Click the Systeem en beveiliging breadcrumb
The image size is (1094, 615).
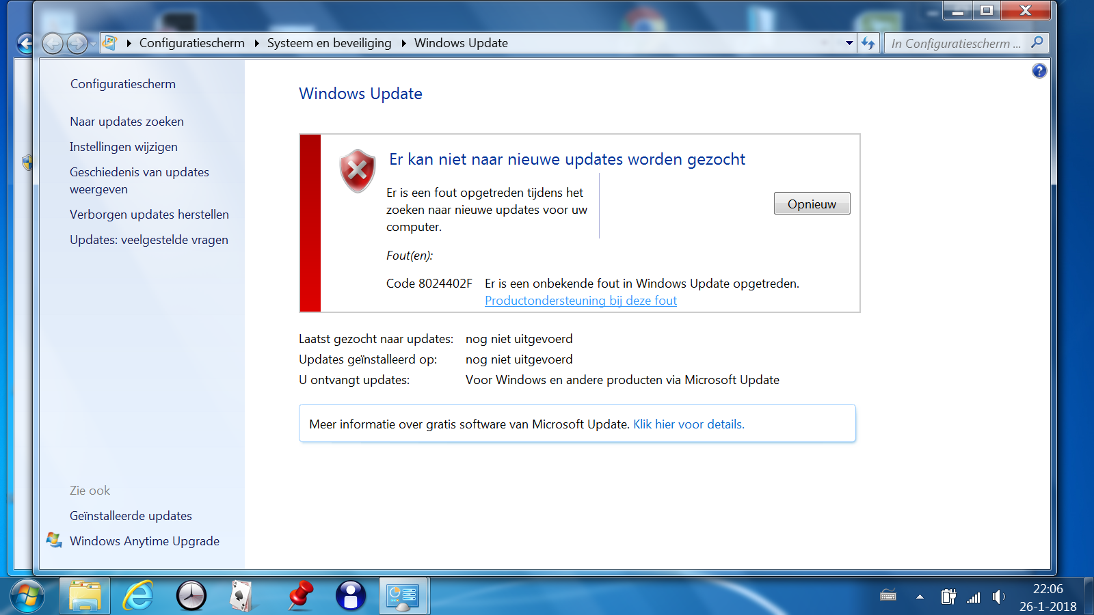[x=330, y=43]
